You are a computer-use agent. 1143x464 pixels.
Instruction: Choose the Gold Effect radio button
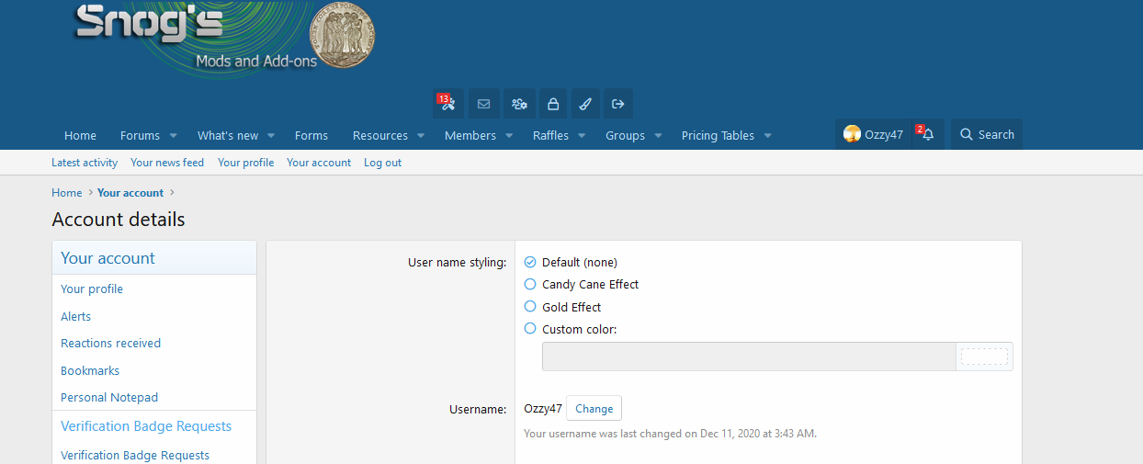pyautogui.click(x=530, y=307)
